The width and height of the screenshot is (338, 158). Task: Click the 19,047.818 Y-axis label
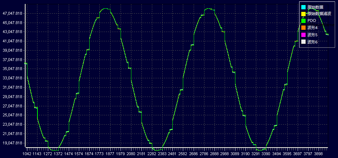click(13, 143)
